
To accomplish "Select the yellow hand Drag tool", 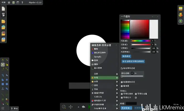I will [x=7, y=65].
